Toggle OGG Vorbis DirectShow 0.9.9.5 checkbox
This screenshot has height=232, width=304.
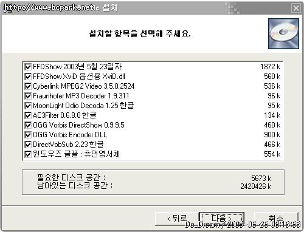click(28, 125)
